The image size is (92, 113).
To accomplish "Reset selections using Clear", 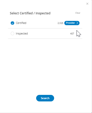I will click(x=78, y=13).
